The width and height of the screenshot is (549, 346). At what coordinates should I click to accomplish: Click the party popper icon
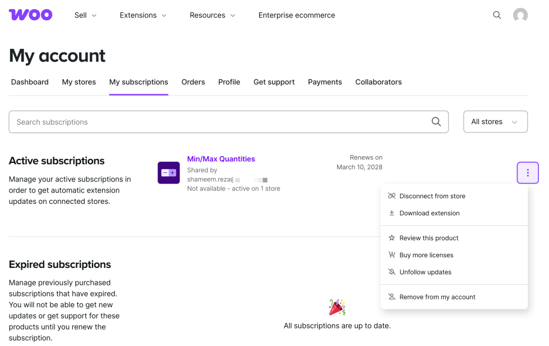[x=337, y=307]
